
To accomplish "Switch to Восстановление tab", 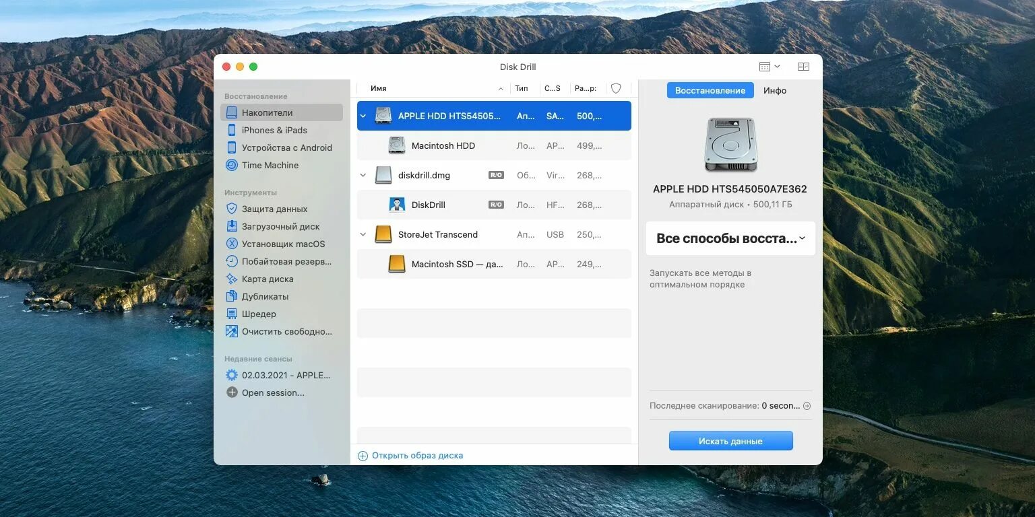I will pyautogui.click(x=710, y=90).
